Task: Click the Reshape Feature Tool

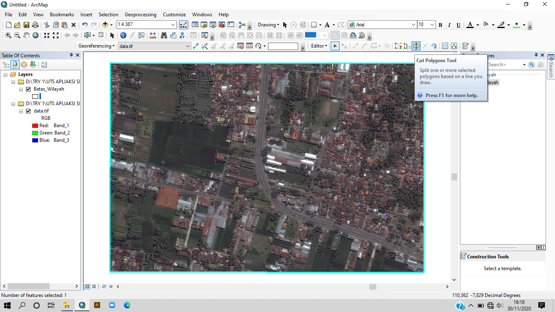Action: (407, 46)
